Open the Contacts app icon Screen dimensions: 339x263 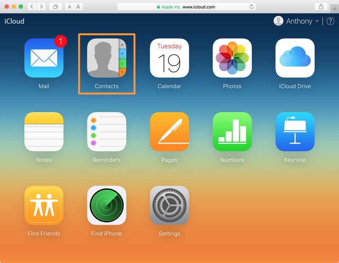click(107, 58)
